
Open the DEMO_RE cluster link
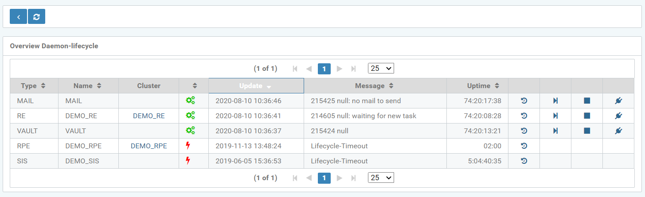click(149, 116)
